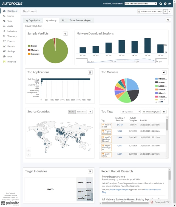Click Download PDF button
The height and width of the screenshot is (207, 176).
(x=160, y=202)
